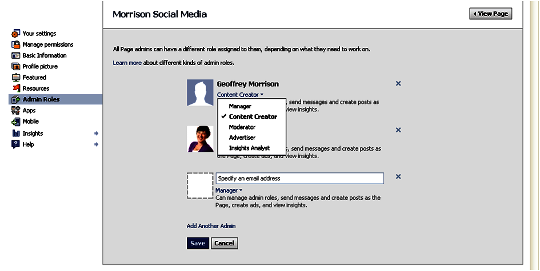The image size is (540, 271).
Task: Open the Featured section
Action: pos(34,78)
